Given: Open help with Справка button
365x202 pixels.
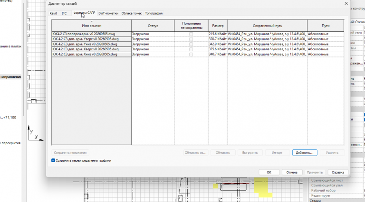Looking at the screenshot, I should (x=338, y=172).
